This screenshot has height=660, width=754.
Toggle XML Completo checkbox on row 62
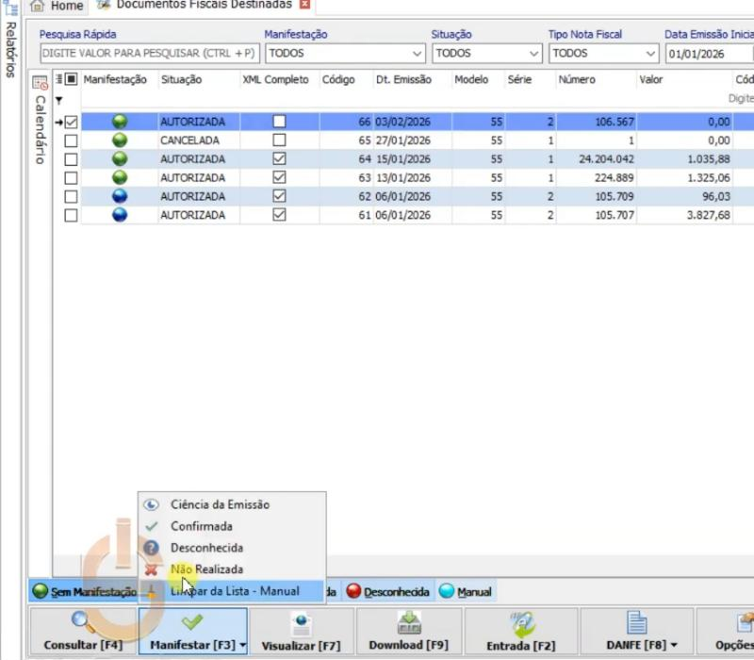(279, 196)
